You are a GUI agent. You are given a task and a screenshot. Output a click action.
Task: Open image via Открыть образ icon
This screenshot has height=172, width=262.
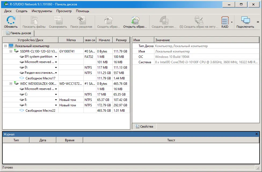click(x=135, y=20)
